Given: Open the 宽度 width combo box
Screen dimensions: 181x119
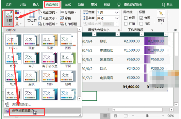Looking at the screenshot, I should point(108,12).
